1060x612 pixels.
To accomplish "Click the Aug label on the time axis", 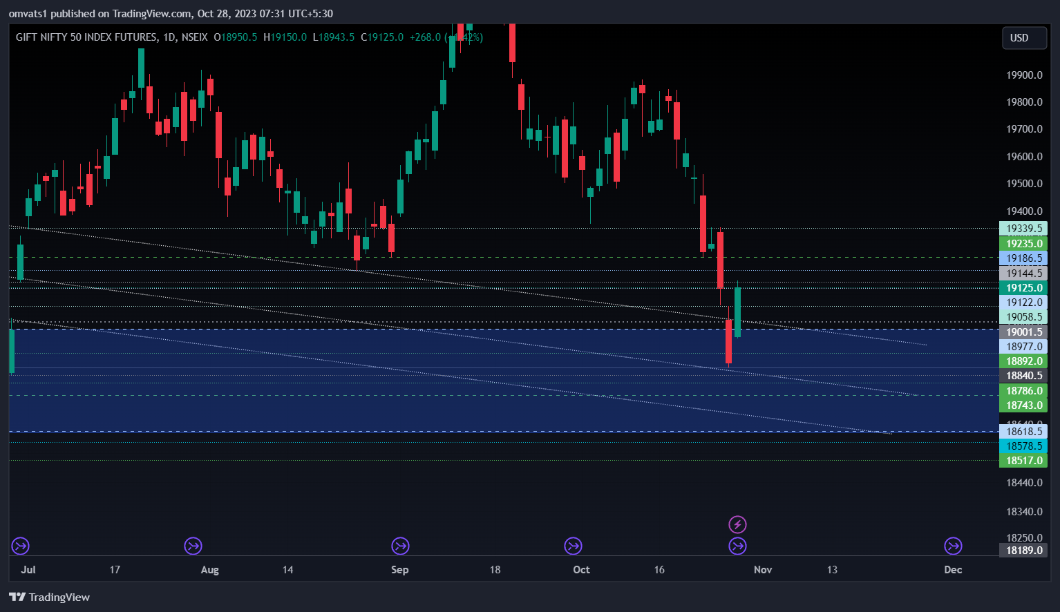I will tap(209, 570).
